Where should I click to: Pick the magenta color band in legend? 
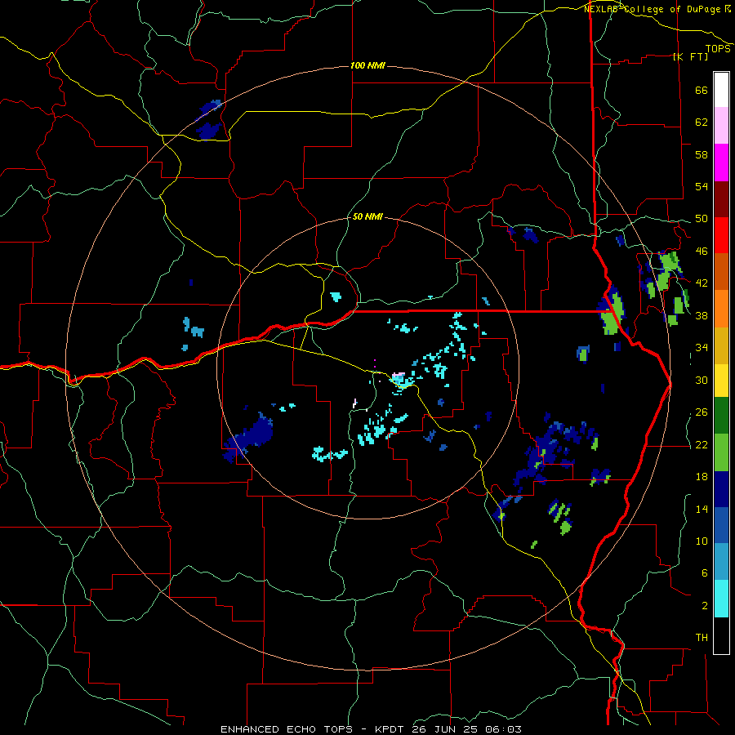point(721,163)
